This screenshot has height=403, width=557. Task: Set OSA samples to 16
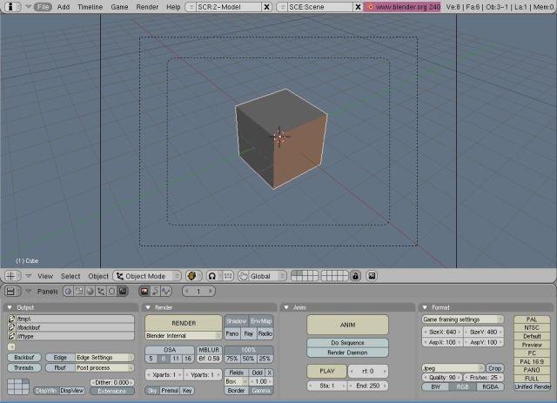[188, 359]
